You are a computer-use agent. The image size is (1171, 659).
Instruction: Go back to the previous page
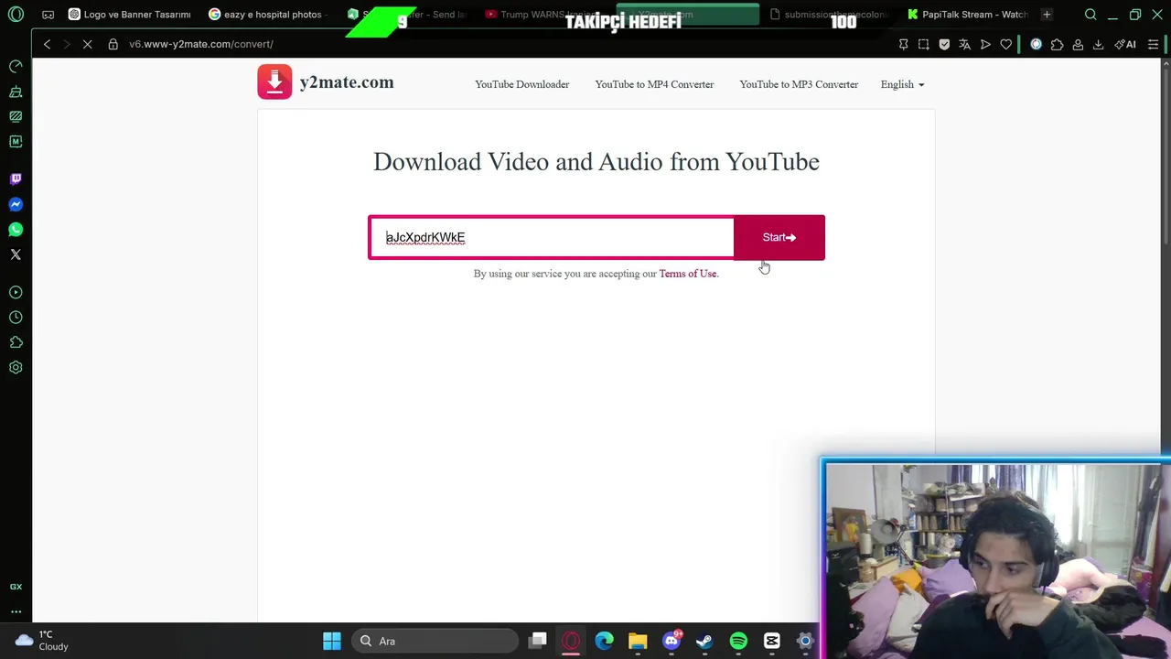(x=47, y=44)
